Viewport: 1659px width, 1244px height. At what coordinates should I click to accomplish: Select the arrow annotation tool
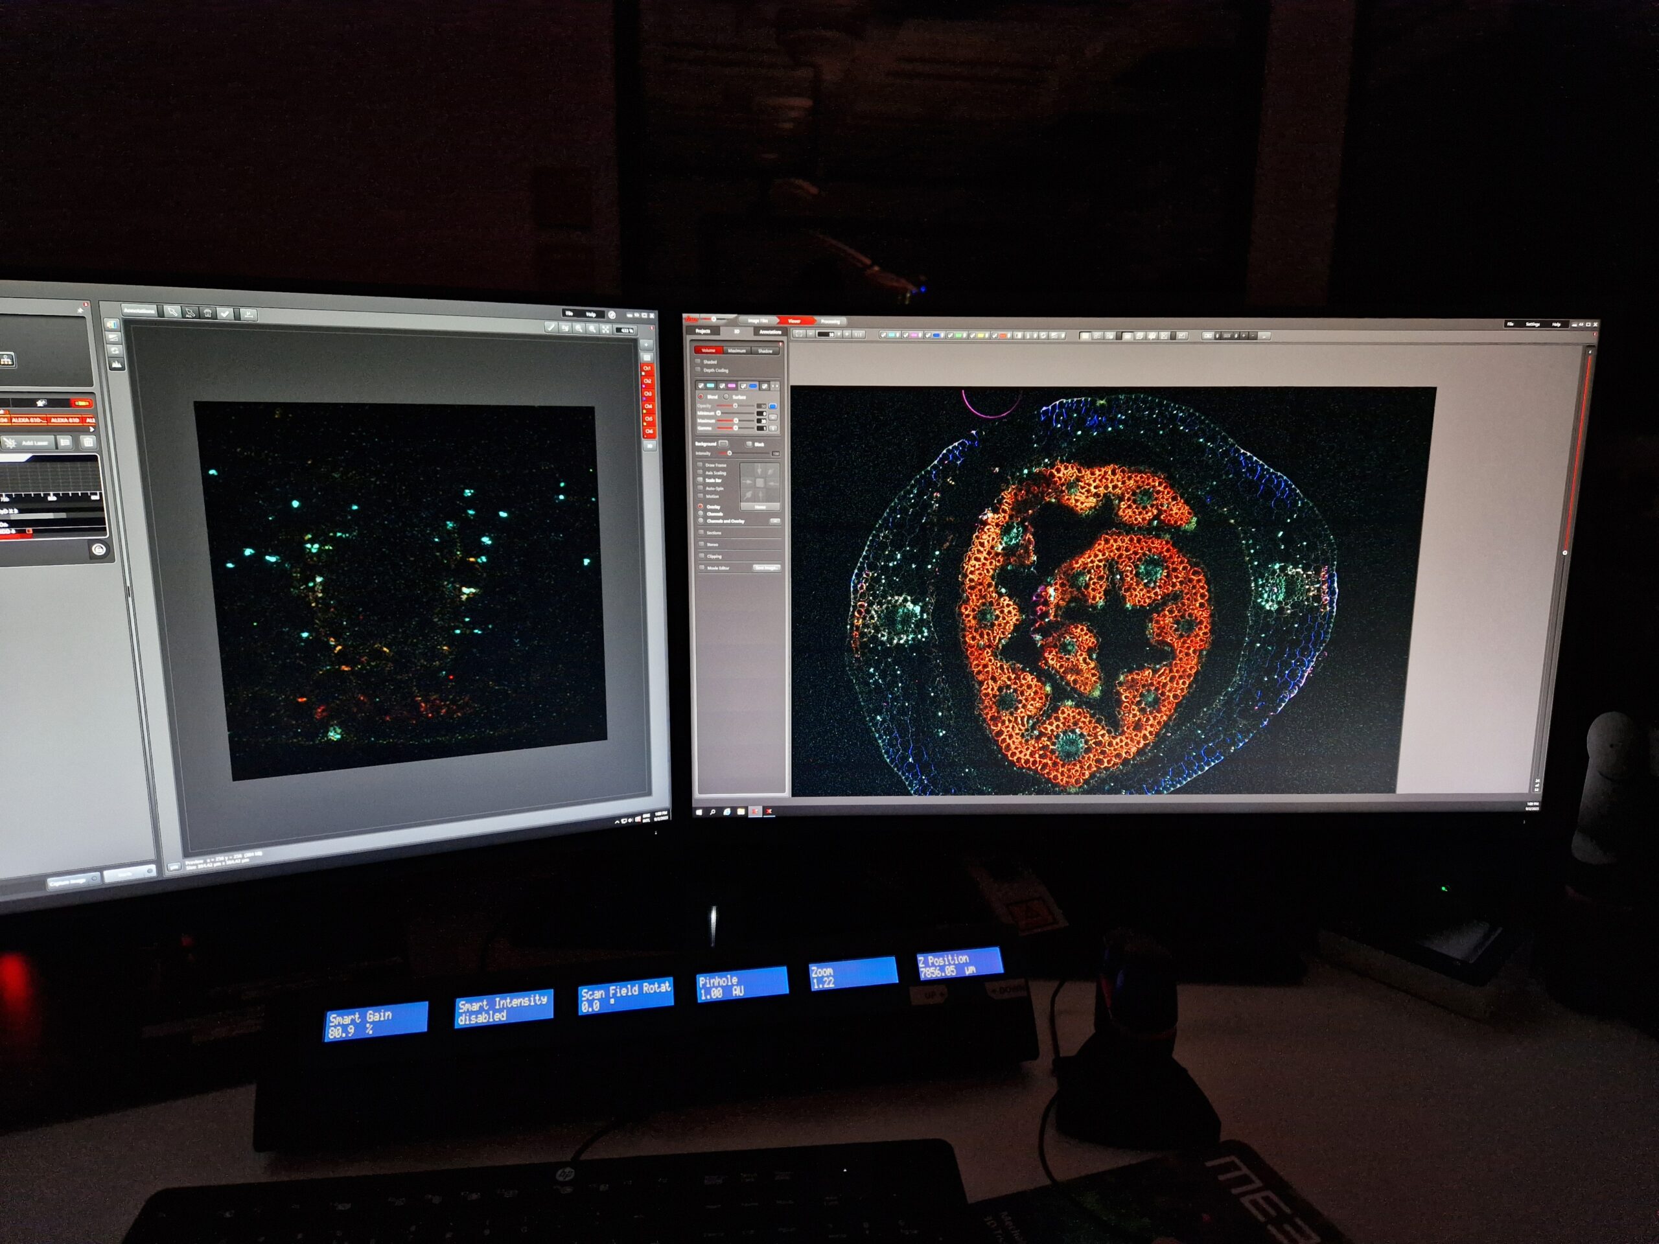click(x=174, y=313)
